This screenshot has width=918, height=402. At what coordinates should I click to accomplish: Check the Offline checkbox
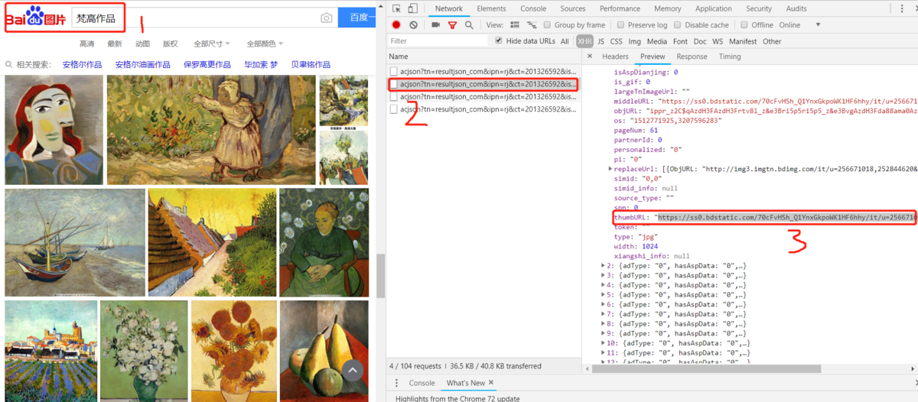[745, 24]
